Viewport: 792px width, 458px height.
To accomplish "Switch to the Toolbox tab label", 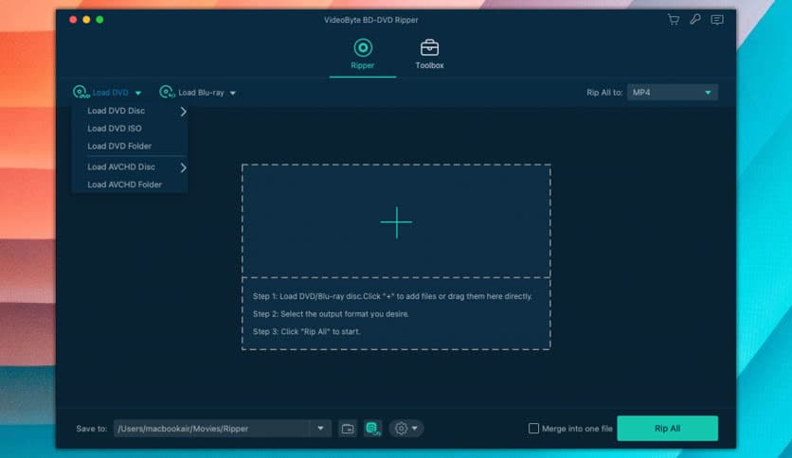I will tap(429, 65).
